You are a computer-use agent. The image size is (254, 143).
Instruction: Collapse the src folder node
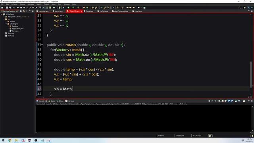(4, 19)
